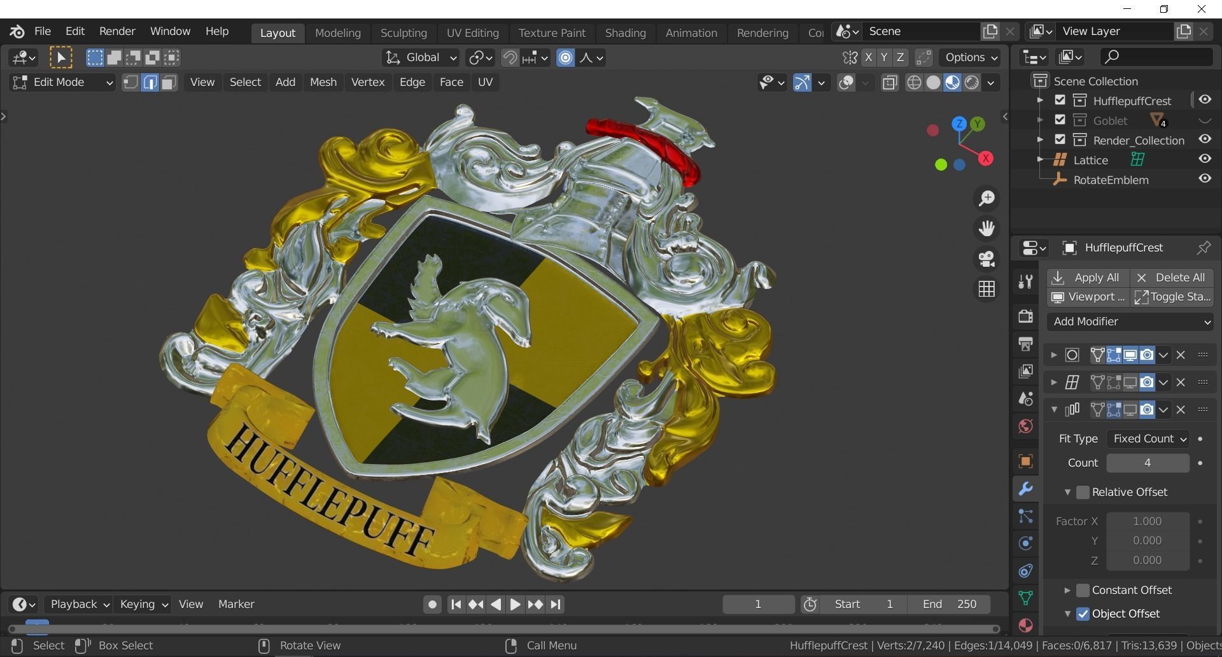Toggle HufflepuffCrest collection checkbox

(1060, 100)
